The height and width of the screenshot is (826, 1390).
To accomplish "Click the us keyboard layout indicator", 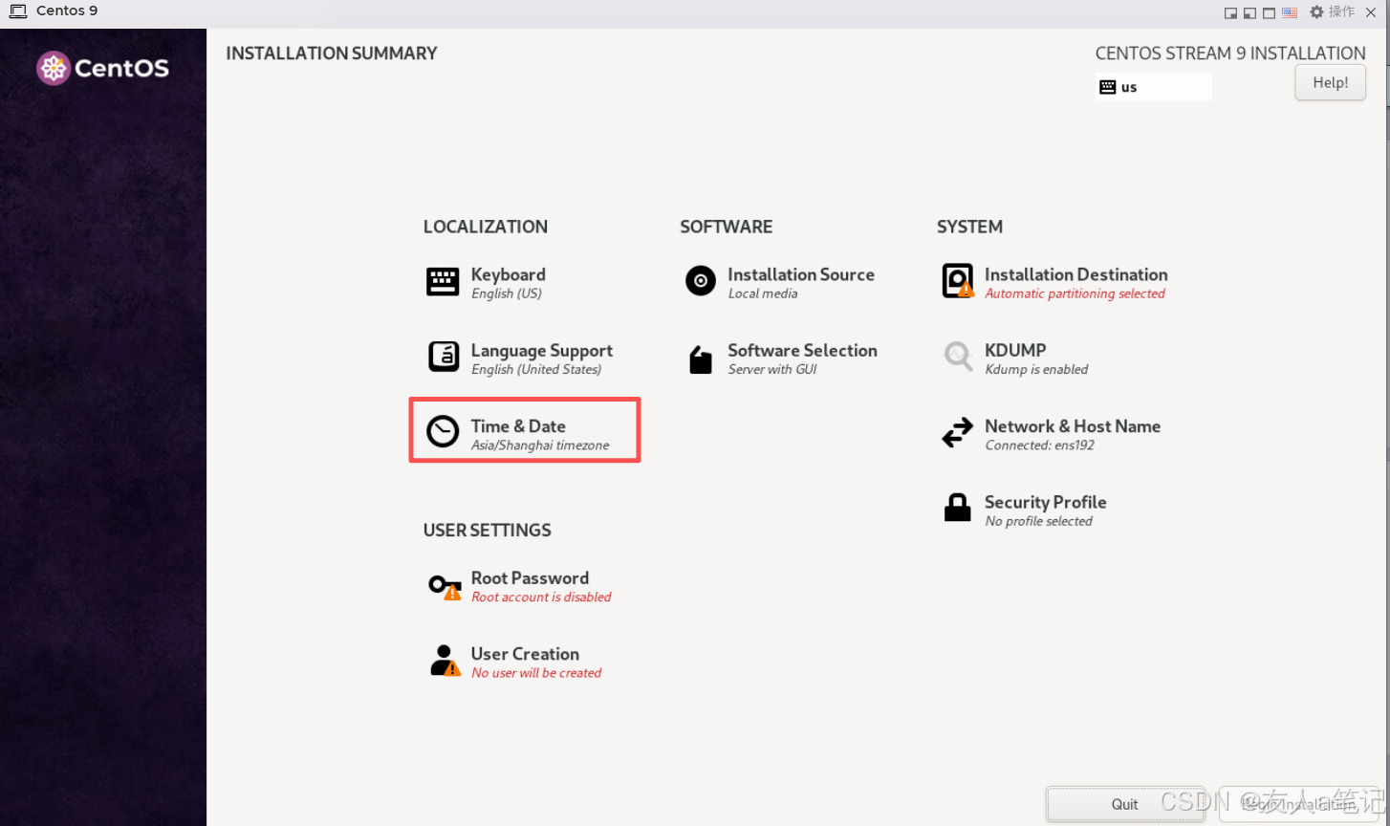I will (1154, 86).
